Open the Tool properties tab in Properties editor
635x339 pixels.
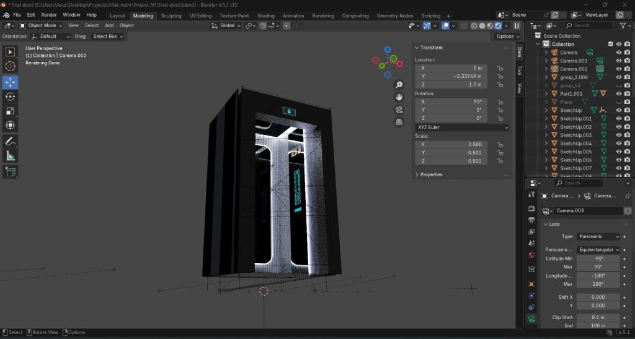click(x=531, y=194)
